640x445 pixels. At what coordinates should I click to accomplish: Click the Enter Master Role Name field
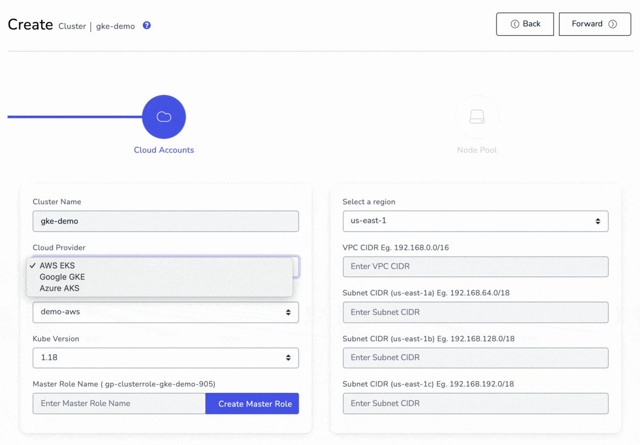119,403
